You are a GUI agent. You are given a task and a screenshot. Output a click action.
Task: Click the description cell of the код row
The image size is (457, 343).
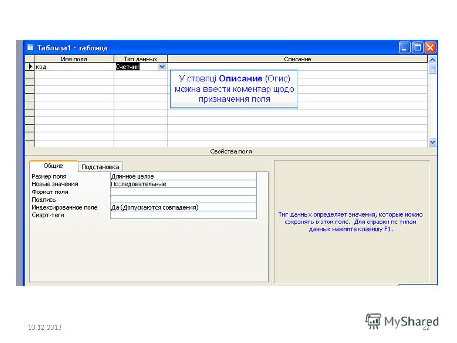(x=298, y=67)
